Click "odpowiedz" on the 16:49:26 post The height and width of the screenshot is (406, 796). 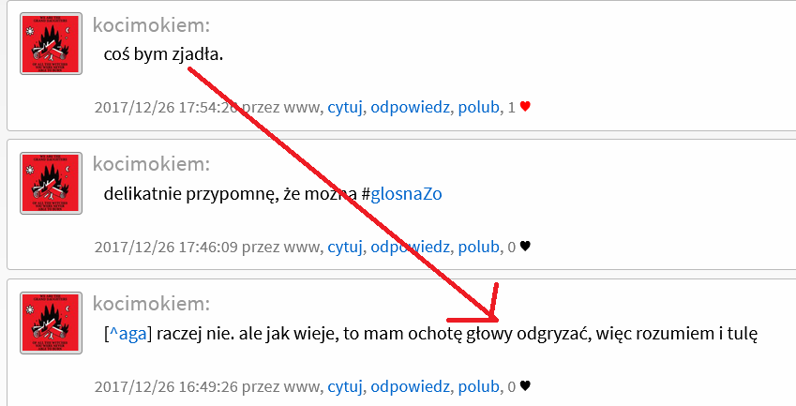(x=410, y=385)
